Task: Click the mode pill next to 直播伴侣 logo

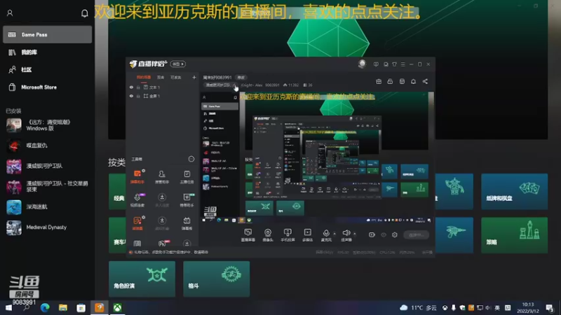Action: [x=178, y=64]
